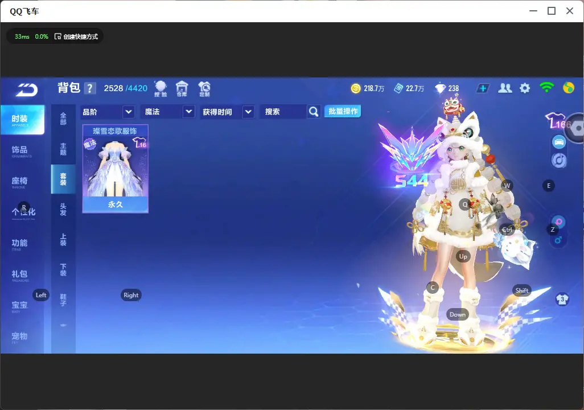The image size is (584, 410).
Task: Select the 鞋子 sub-category
Action: pos(63,300)
